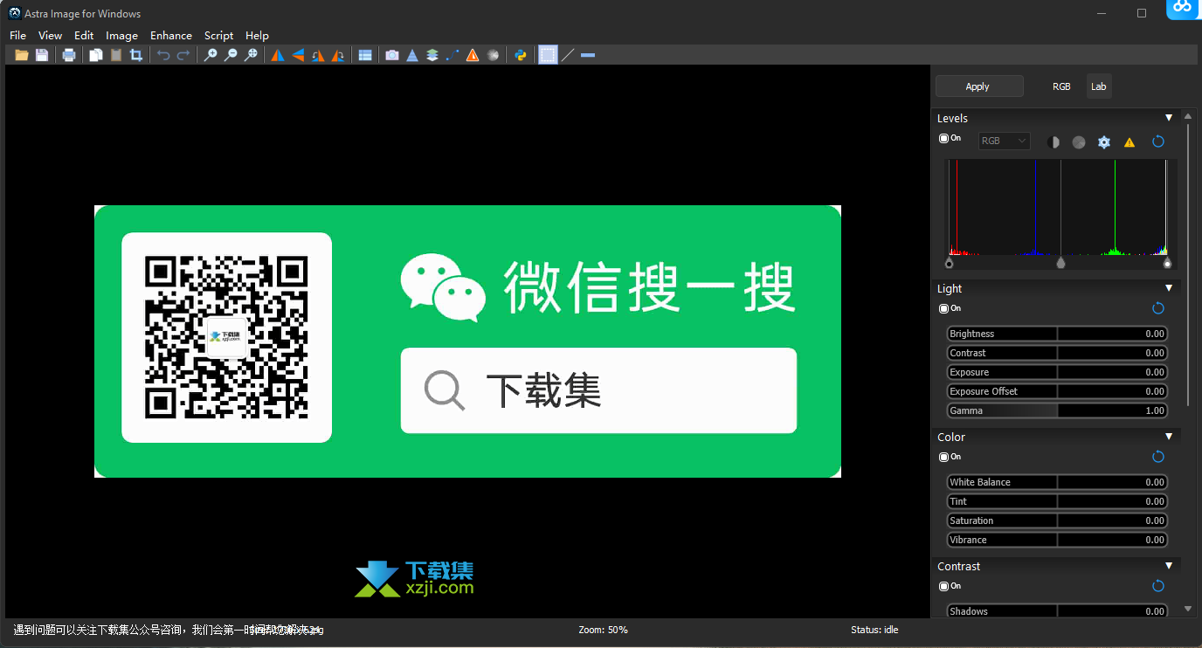Click the Rotate Left icon
Image resolution: width=1202 pixels, height=648 pixels.
tap(318, 55)
